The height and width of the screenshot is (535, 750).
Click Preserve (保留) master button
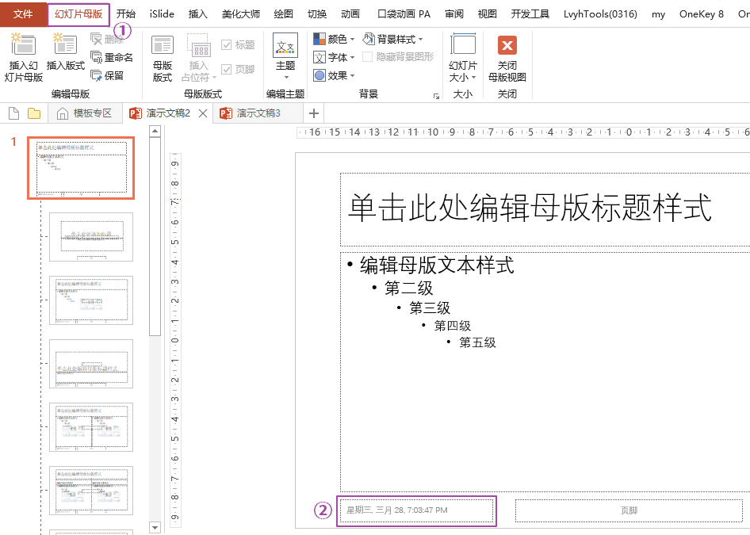coord(107,75)
